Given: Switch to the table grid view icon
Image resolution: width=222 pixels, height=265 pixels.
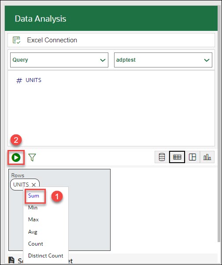Looking at the screenshot, I should pos(177,157).
